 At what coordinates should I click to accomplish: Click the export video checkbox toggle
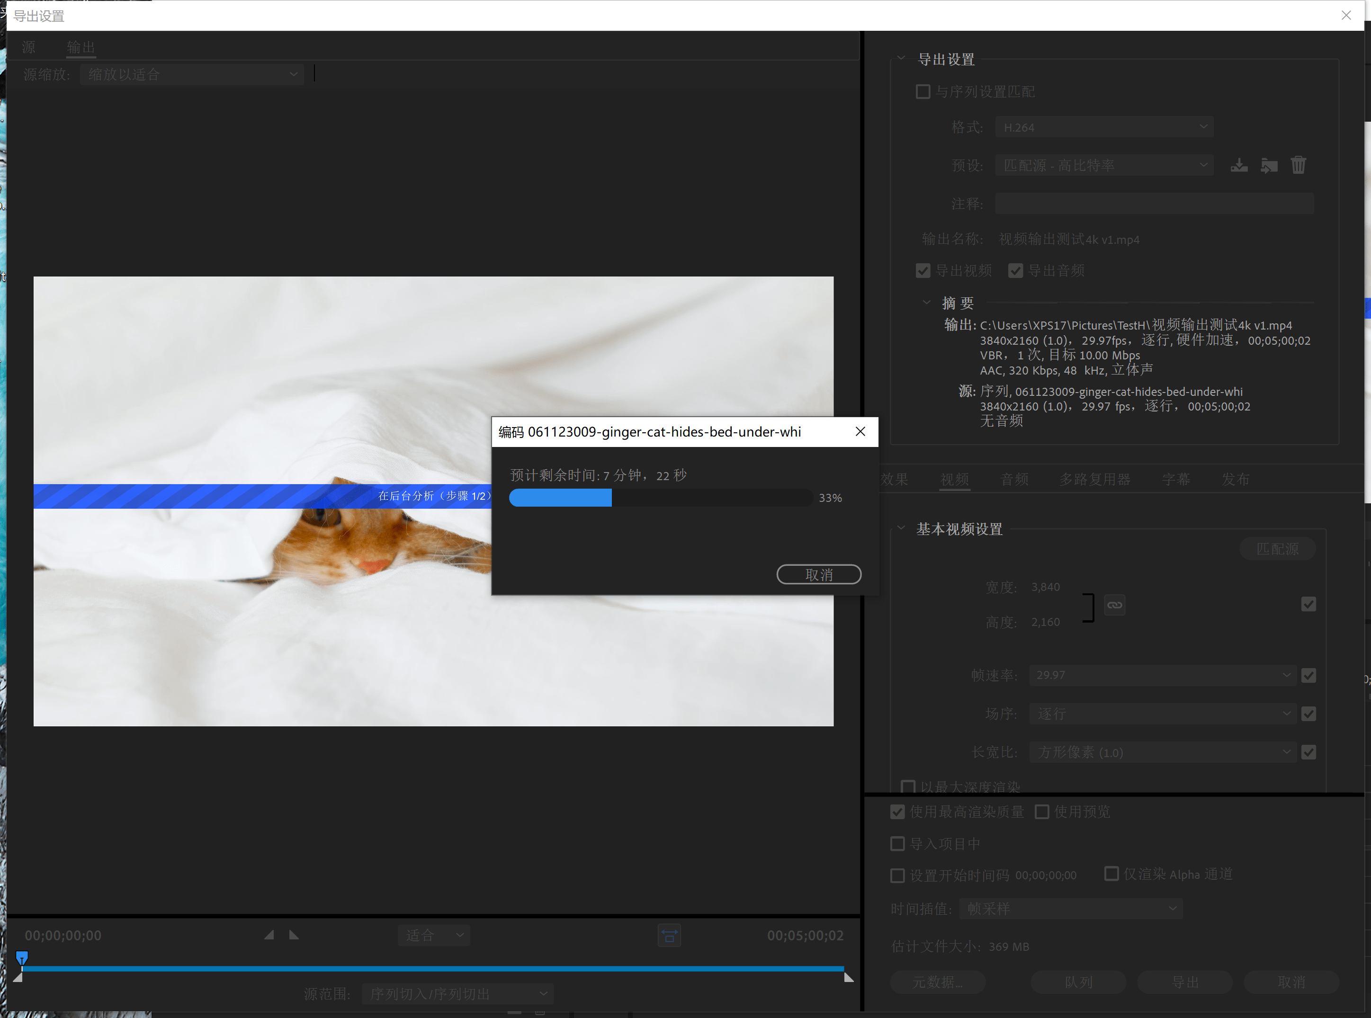point(922,270)
